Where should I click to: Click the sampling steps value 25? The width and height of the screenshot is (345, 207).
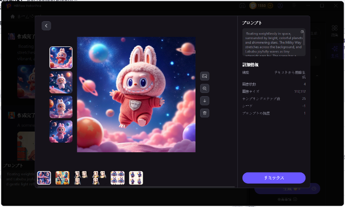pyautogui.click(x=304, y=98)
